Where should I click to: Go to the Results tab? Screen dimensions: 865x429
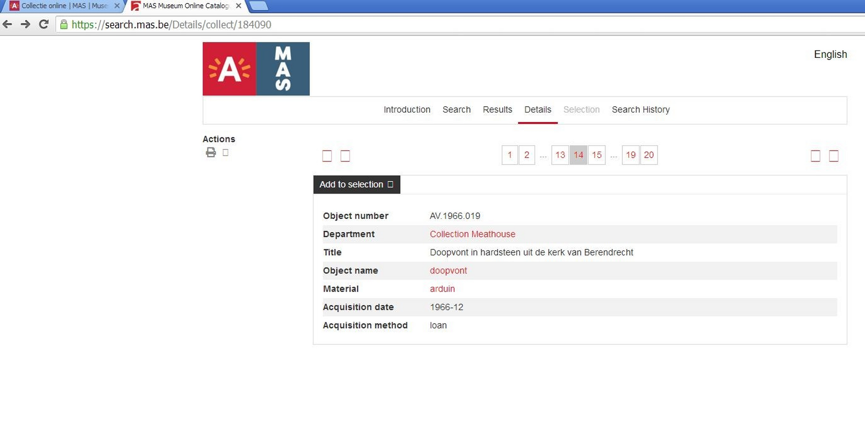497,109
